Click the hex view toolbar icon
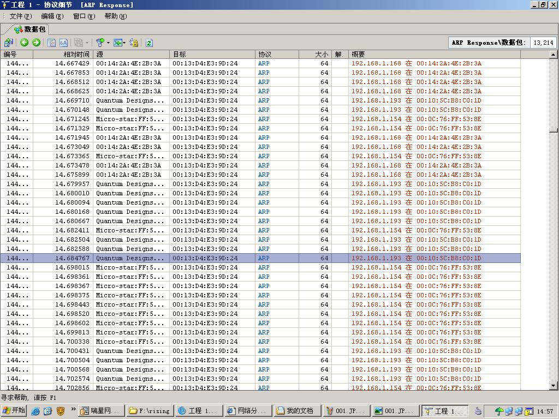559x419 pixels. click(63, 43)
